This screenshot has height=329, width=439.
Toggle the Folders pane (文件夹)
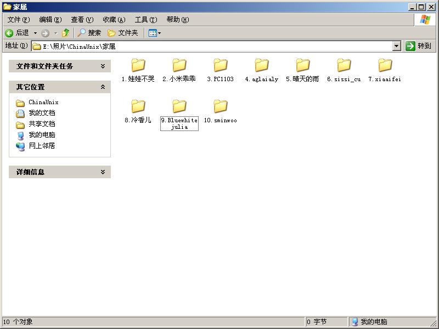tap(122, 33)
